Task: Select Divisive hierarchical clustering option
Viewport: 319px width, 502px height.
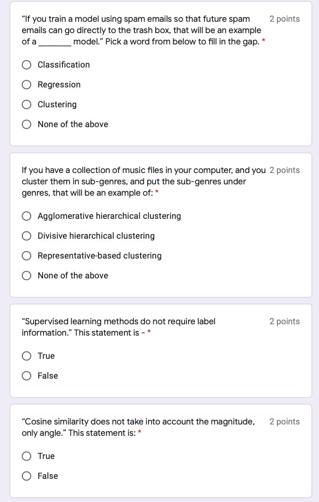Action: tap(27, 236)
